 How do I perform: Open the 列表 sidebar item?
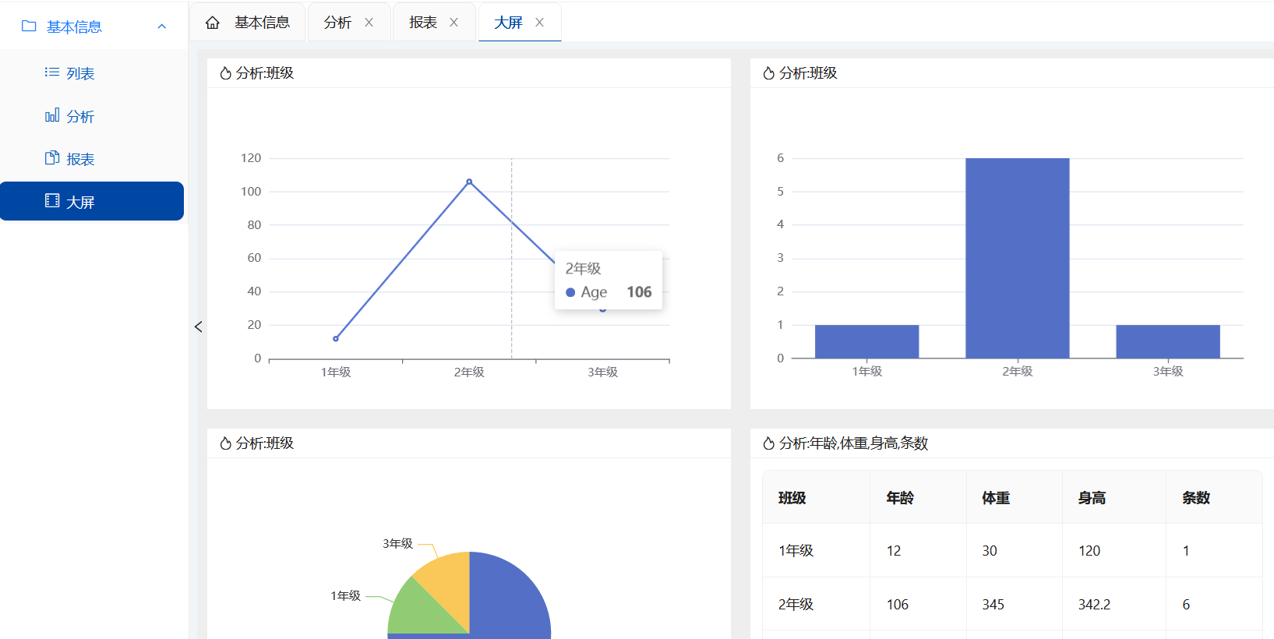click(x=92, y=73)
